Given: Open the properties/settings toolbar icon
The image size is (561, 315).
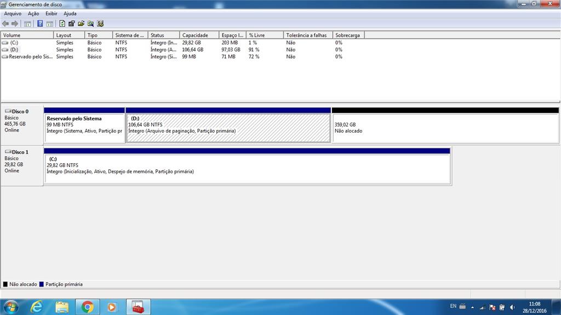Looking at the screenshot, I should (72, 24).
